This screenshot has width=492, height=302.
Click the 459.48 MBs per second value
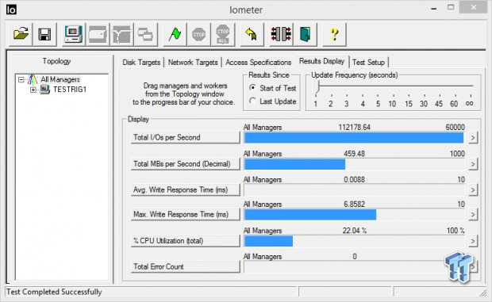click(x=354, y=154)
